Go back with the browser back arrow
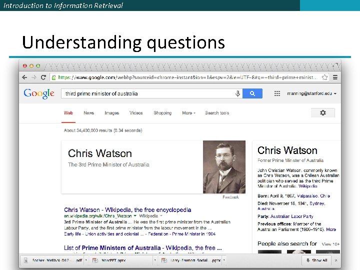360x270 pixels. pyautogui.click(x=24, y=77)
